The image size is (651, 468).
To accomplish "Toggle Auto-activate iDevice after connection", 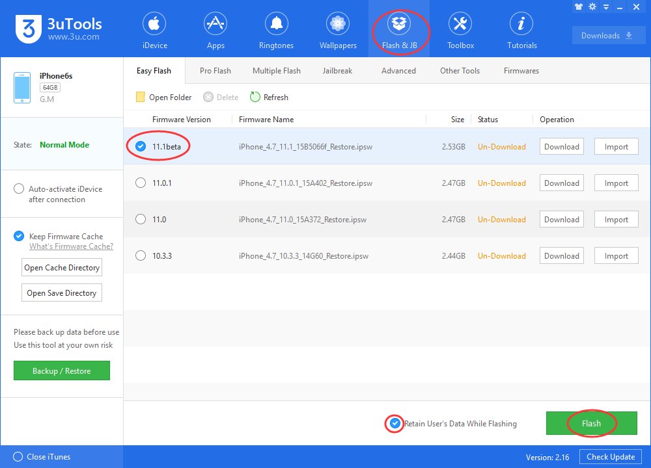I will point(19,188).
